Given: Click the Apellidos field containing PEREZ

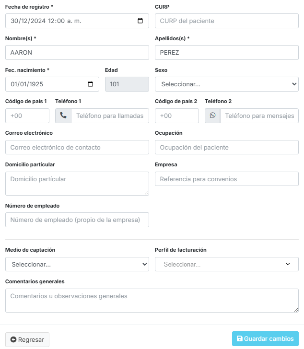Looking at the screenshot, I should (x=226, y=53).
